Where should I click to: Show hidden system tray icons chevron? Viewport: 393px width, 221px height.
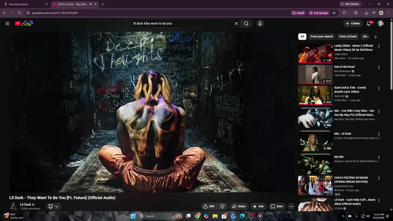[343, 216]
